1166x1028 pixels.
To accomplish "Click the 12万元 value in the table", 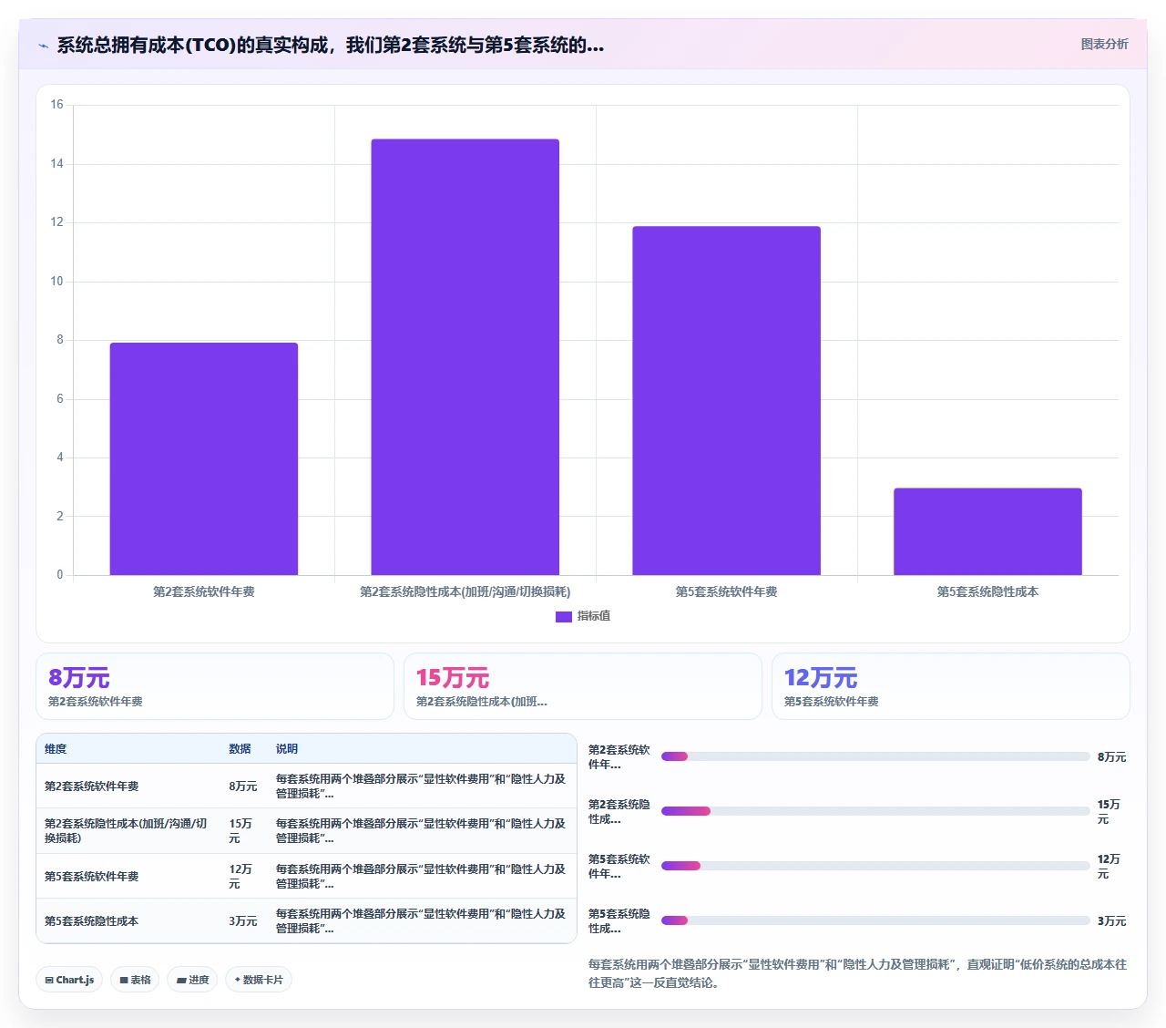I will [241, 877].
